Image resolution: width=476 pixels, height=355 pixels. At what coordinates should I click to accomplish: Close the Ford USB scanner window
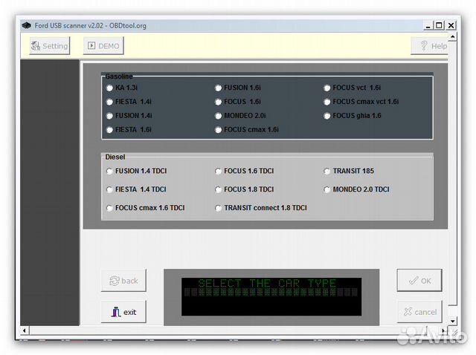[x=451, y=25]
